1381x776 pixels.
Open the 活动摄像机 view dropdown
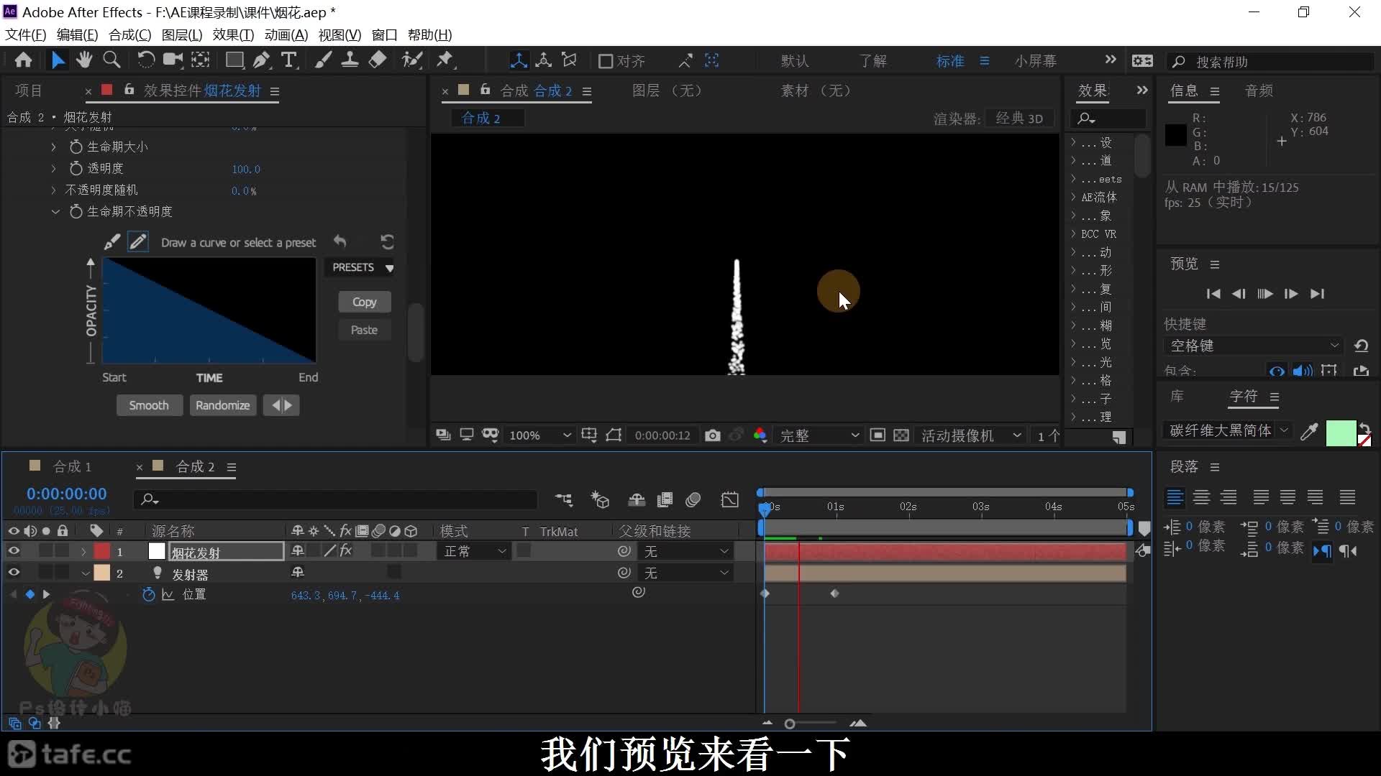tap(971, 435)
